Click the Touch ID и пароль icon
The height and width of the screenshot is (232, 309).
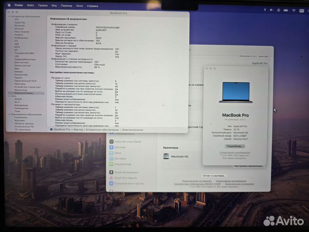tap(111, 178)
